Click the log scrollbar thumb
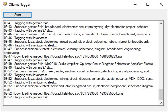The width and height of the screenshot is (168, 112). (x=161, y=95)
